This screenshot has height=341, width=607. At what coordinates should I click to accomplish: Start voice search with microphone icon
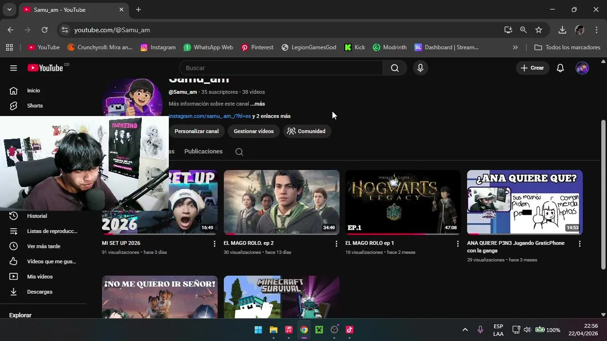point(420,68)
